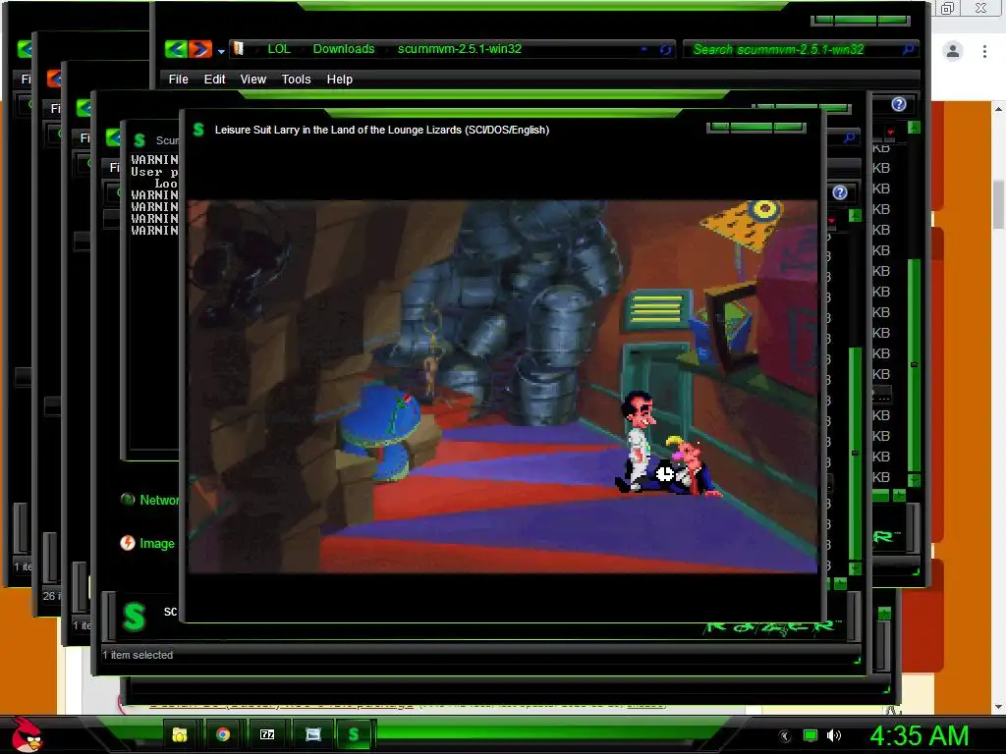Image resolution: width=1006 pixels, height=754 pixels.
Task: Open the Chrome profile avatar button
Action: click(953, 51)
